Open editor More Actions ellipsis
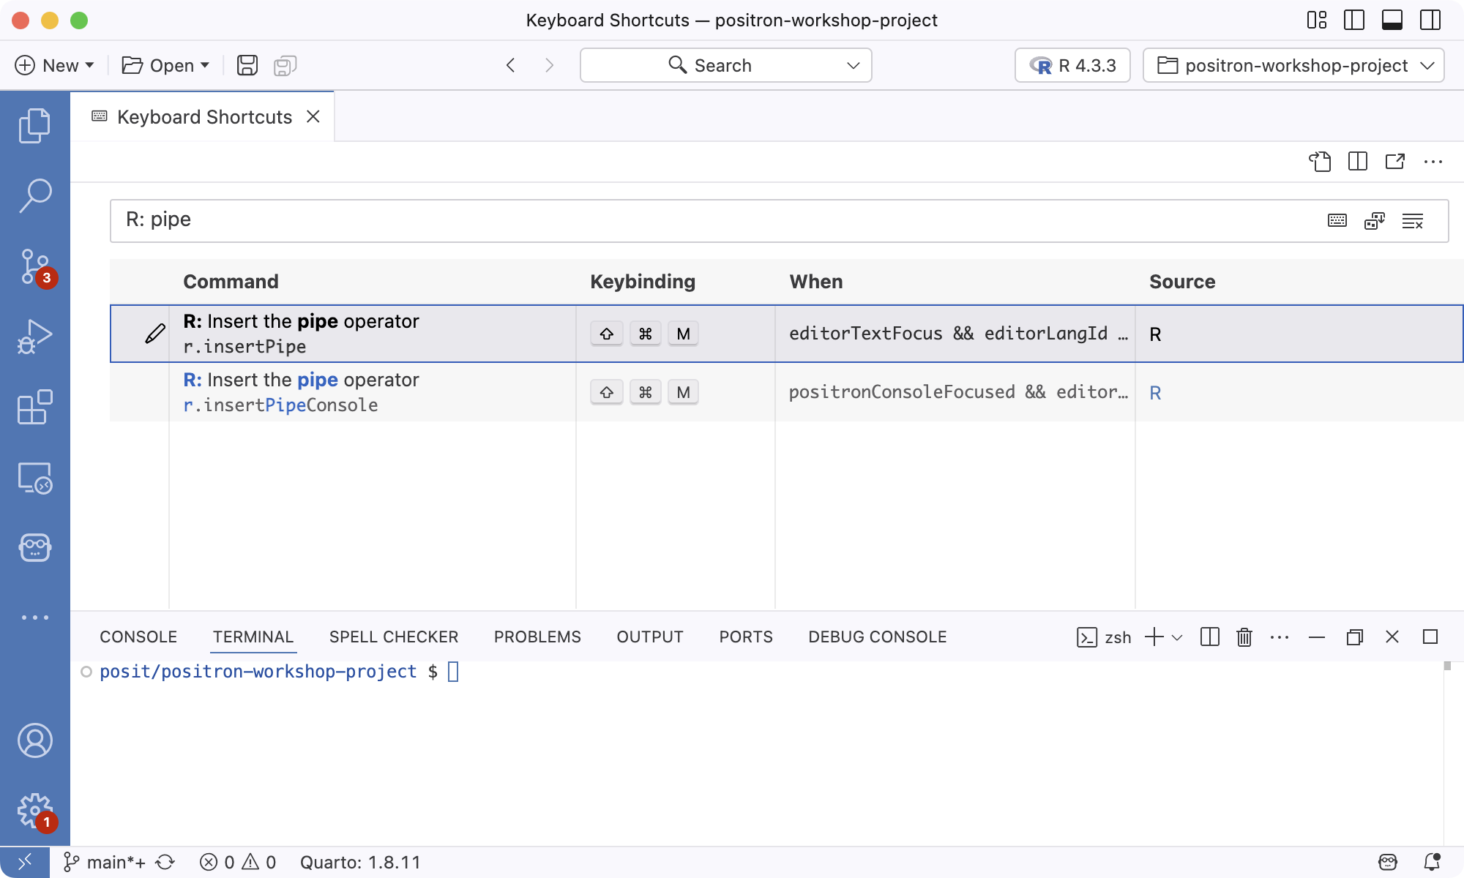 1433,161
